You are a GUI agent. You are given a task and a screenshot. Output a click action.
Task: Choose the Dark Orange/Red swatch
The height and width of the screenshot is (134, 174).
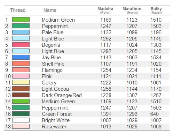click(x=21, y=95)
